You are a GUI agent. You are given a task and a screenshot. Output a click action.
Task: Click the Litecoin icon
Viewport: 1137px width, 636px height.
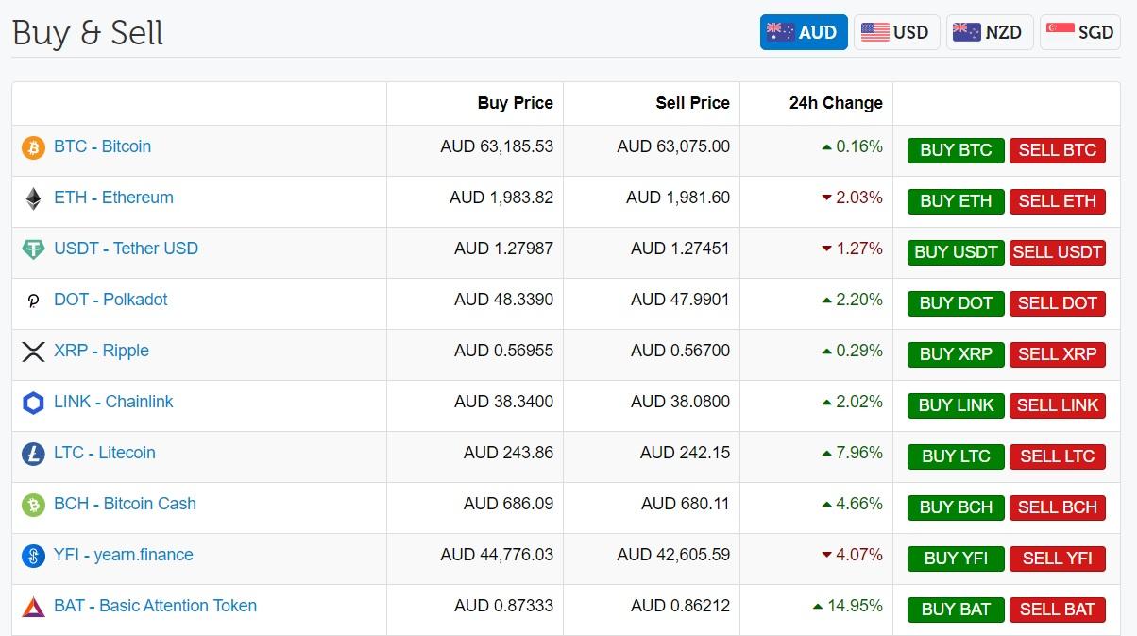pyautogui.click(x=33, y=455)
